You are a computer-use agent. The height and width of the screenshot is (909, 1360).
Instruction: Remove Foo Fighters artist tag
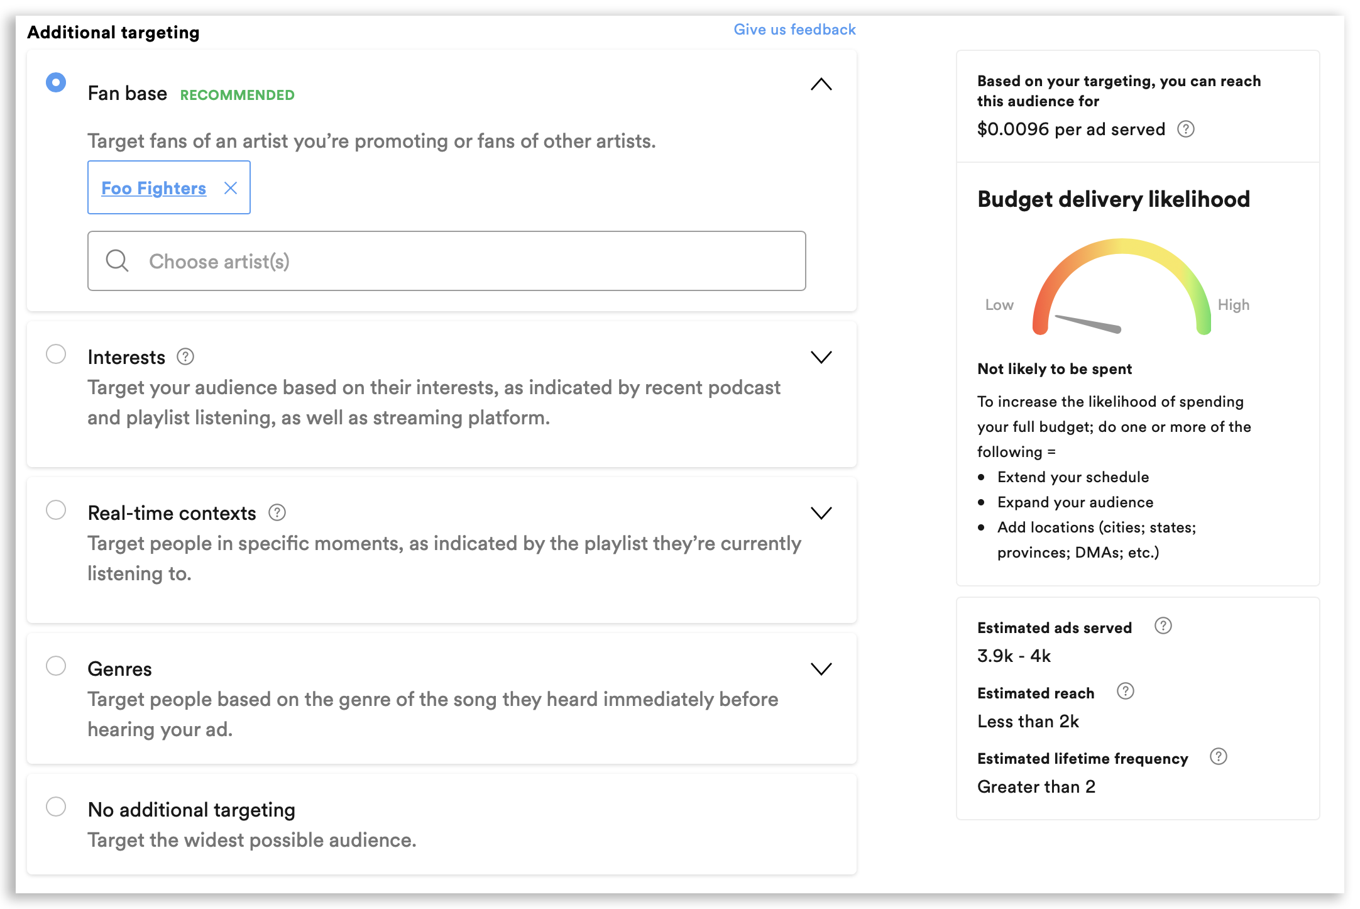[x=231, y=188]
